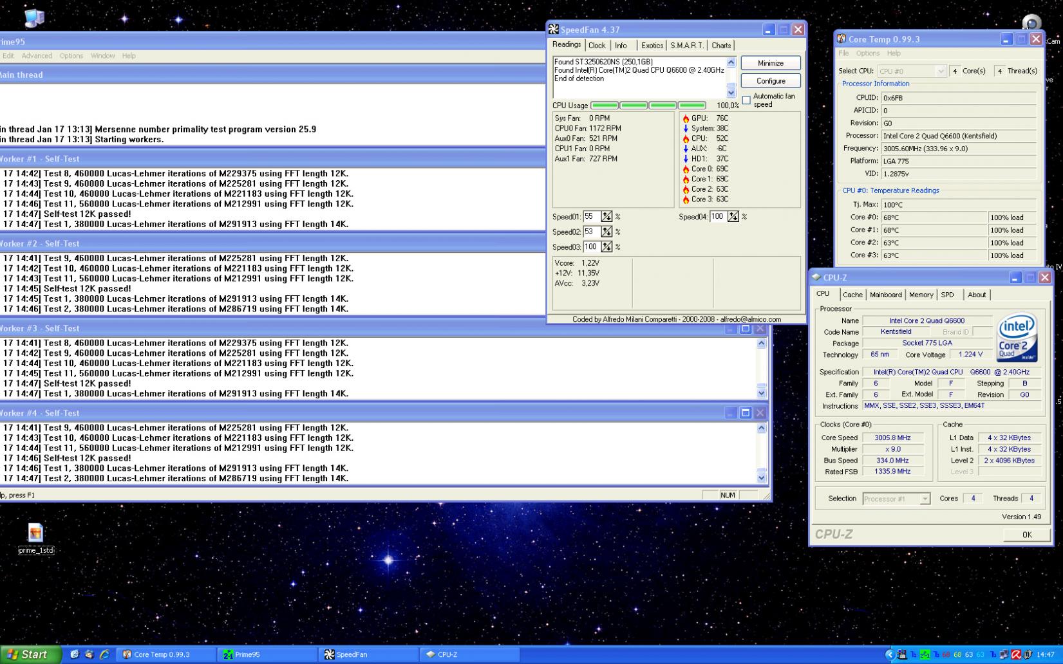1063x664 pixels.
Task: Click the Core 3 flame icon in SpeedFan
Action: [x=686, y=199]
